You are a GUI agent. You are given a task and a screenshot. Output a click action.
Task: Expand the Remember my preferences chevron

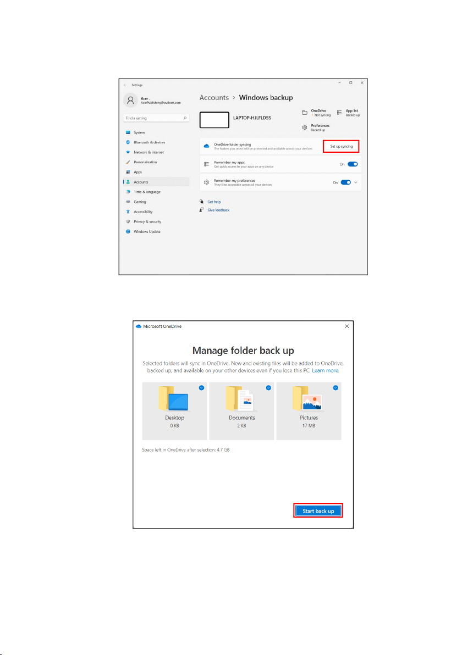(356, 182)
